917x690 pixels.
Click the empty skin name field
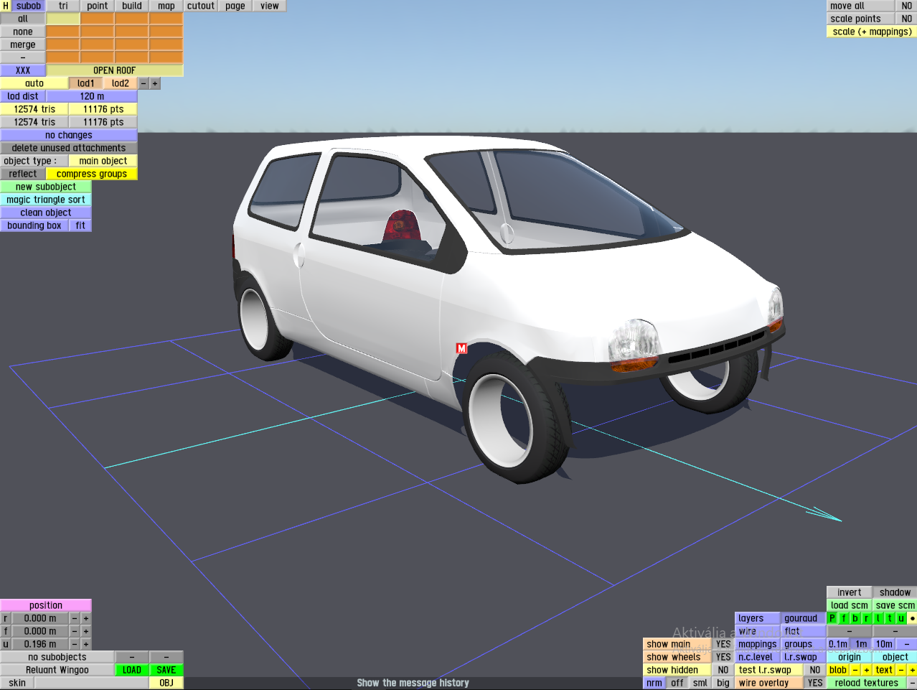click(92, 683)
